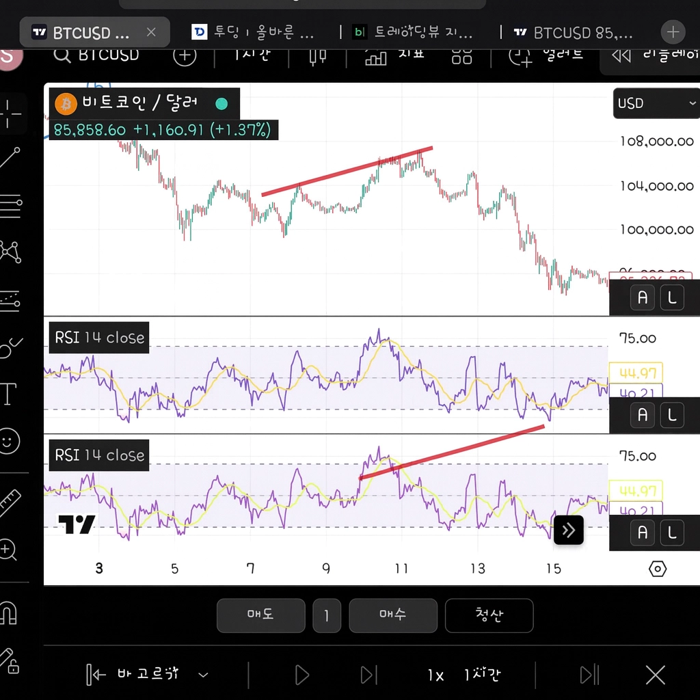Create an alert via 얼러트 button
This screenshot has width=700, height=700.
[546, 56]
